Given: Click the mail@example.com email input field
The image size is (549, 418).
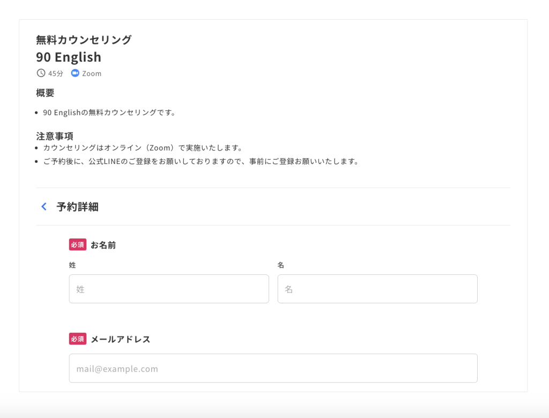Looking at the screenshot, I should [273, 369].
